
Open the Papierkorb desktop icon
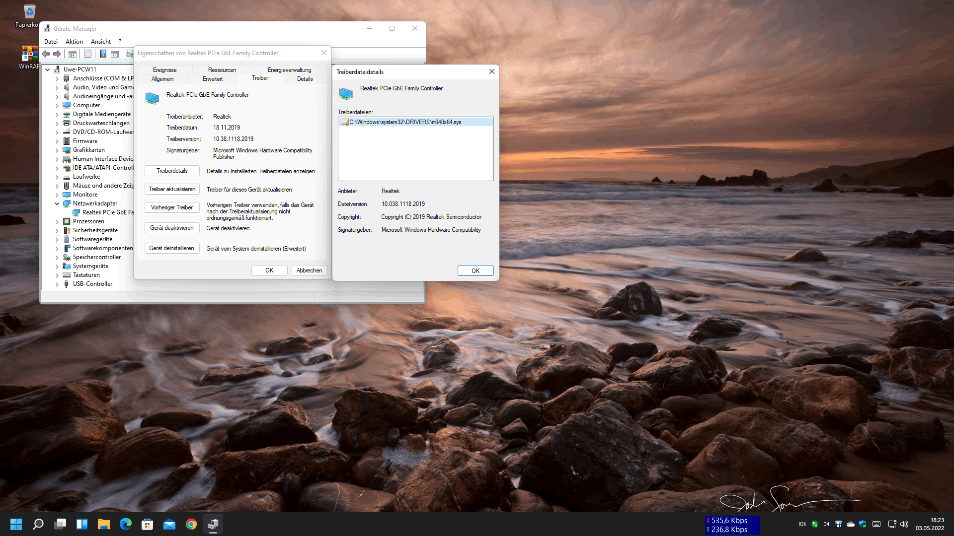click(x=29, y=16)
